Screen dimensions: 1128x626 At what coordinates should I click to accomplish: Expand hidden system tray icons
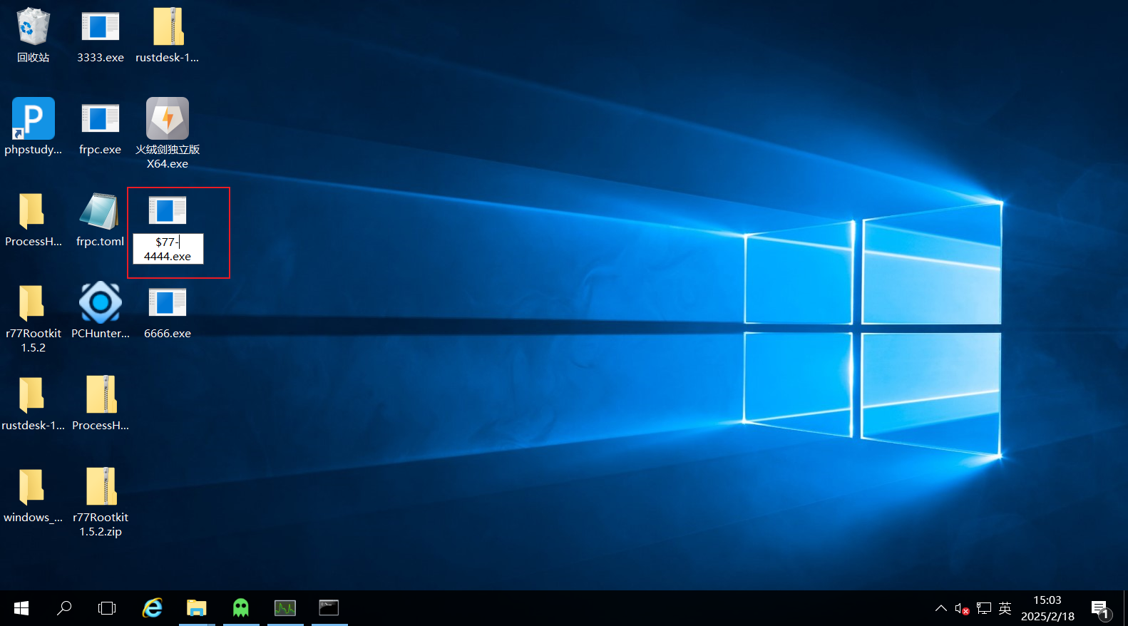(x=941, y=608)
